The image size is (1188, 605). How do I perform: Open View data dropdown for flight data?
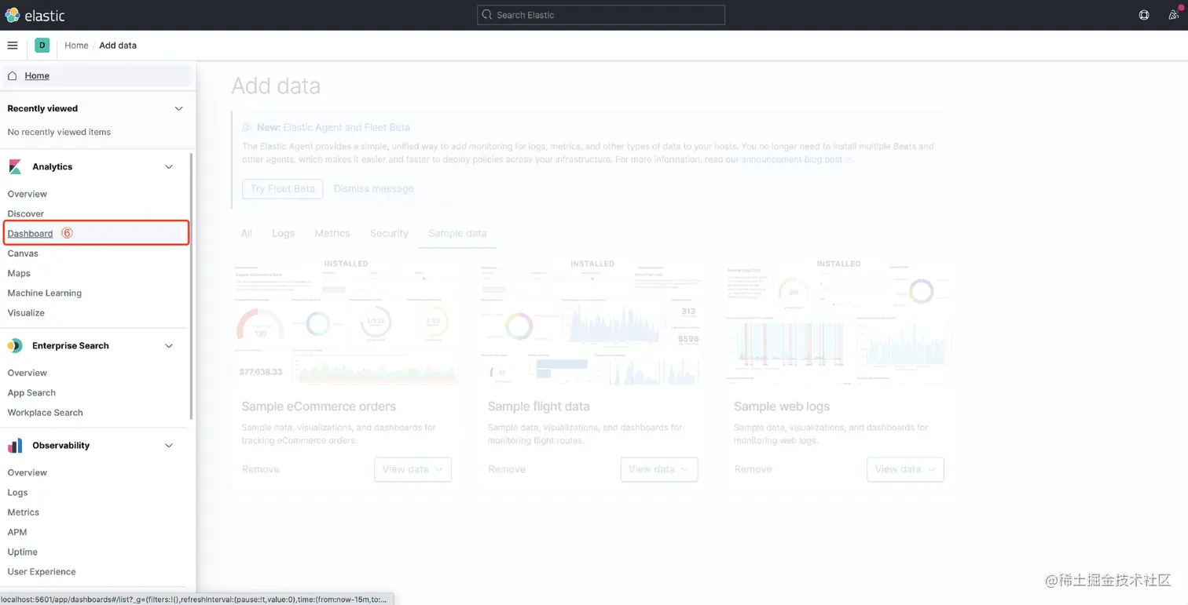(659, 469)
